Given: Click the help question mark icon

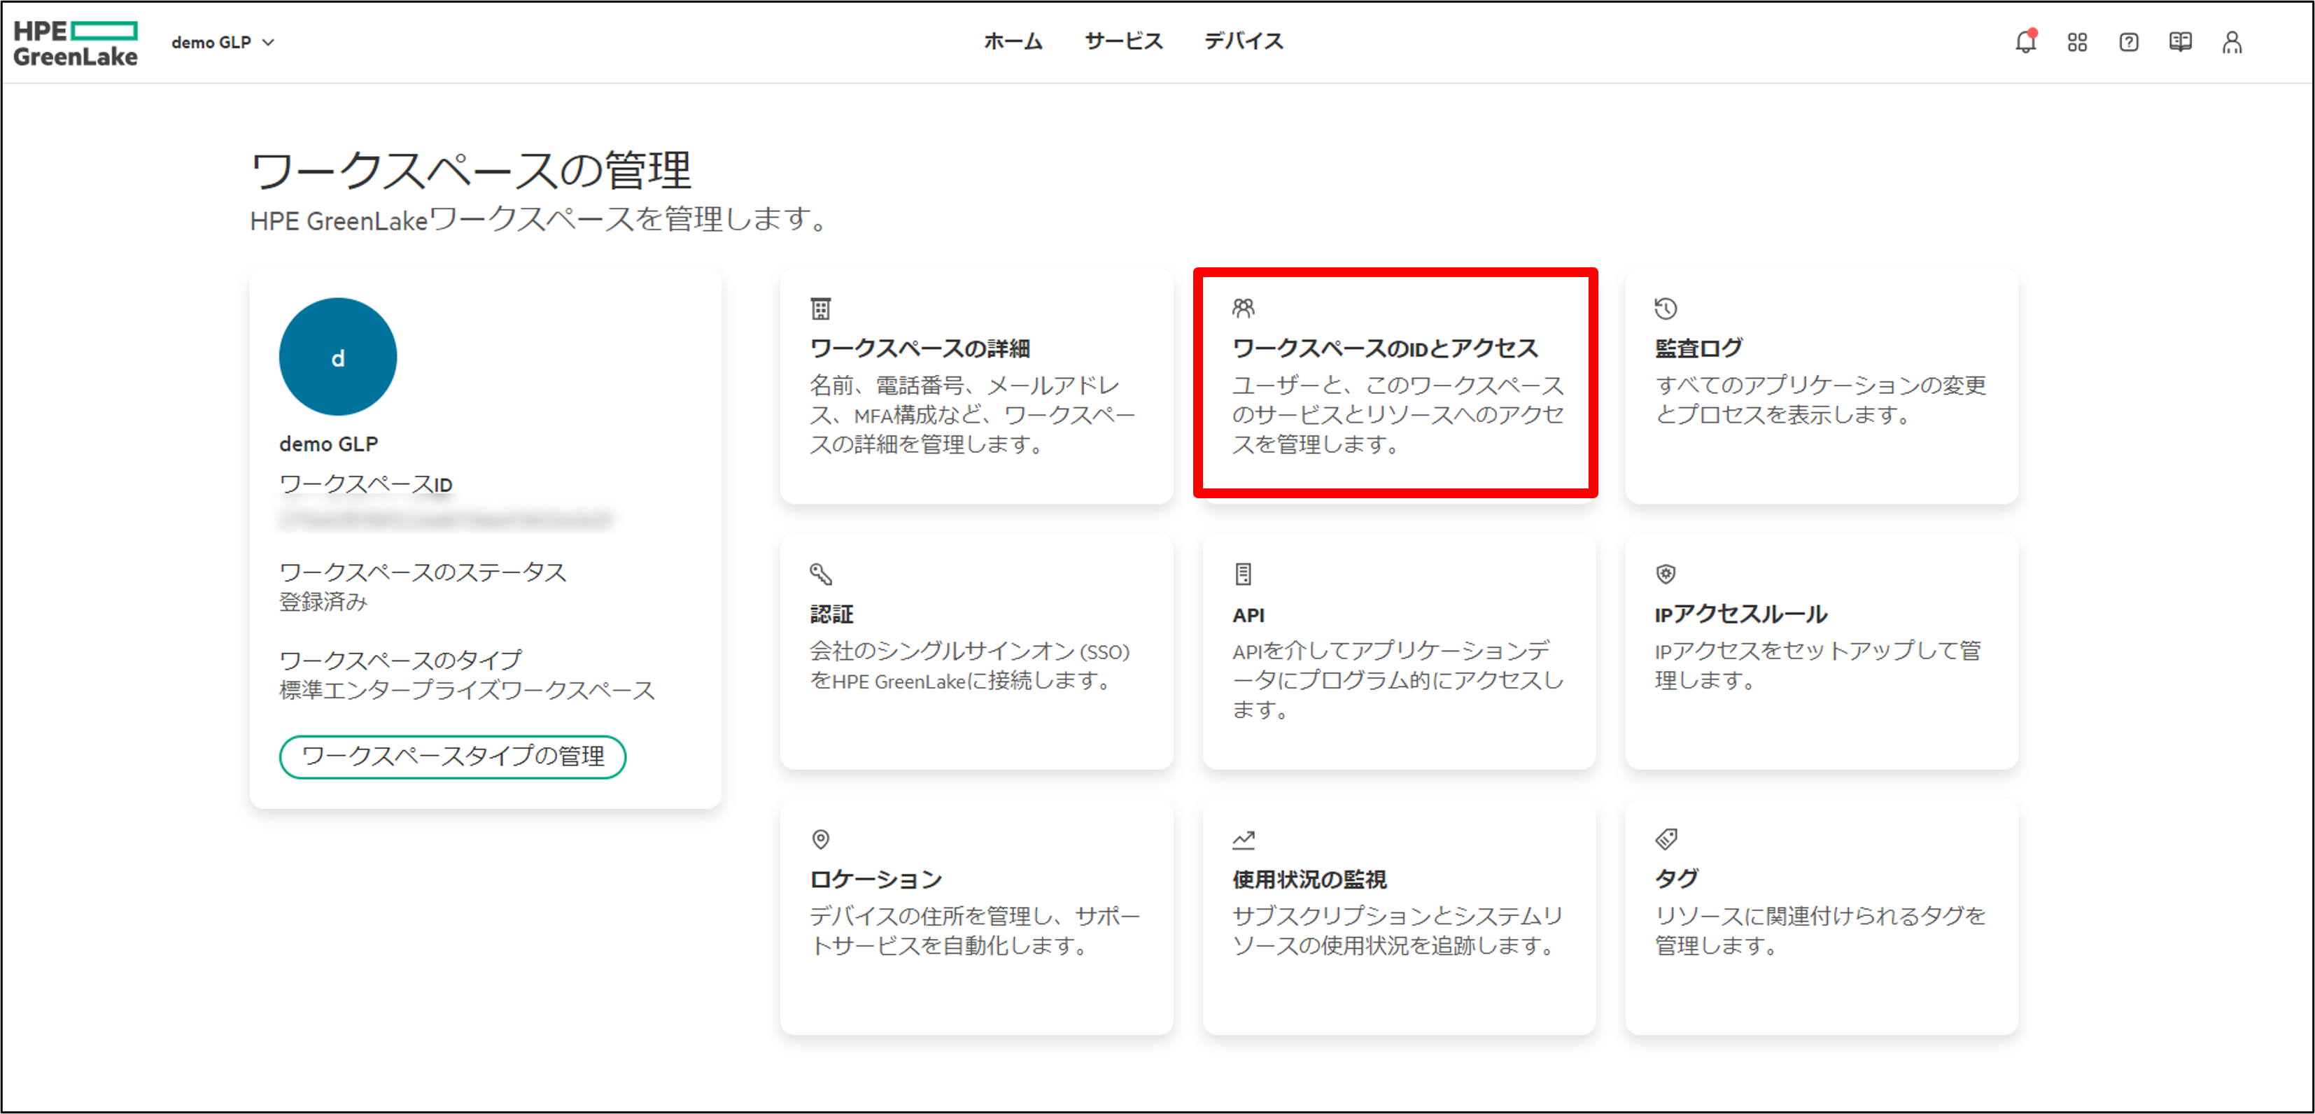Looking at the screenshot, I should (2128, 42).
